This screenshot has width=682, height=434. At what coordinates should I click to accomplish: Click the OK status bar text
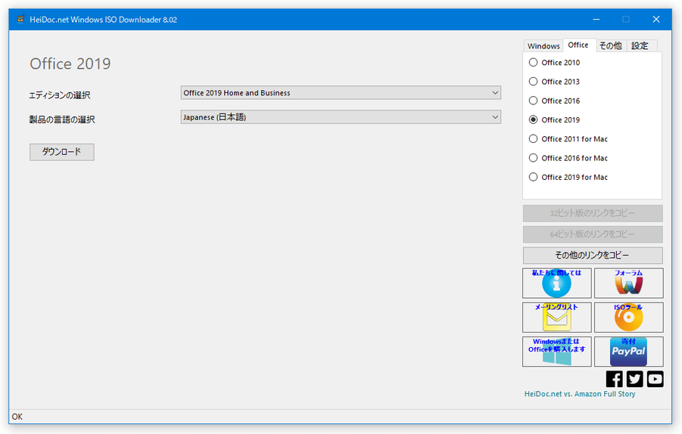17,417
